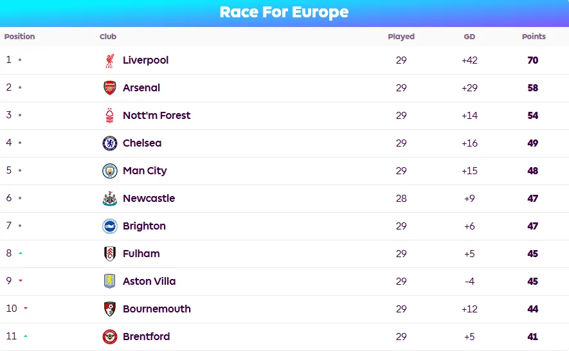Click the Aston Villa club crest

coord(109,282)
